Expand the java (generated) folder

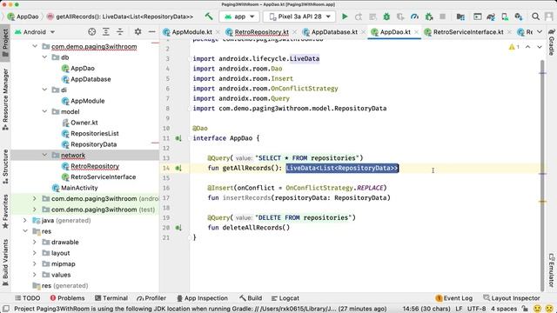coord(25,220)
